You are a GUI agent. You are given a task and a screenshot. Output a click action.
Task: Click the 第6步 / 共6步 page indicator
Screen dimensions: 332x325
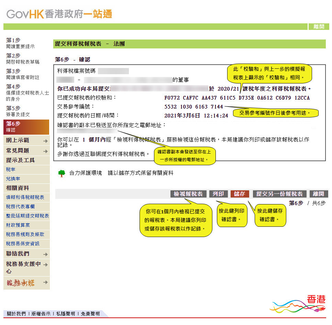307,203
